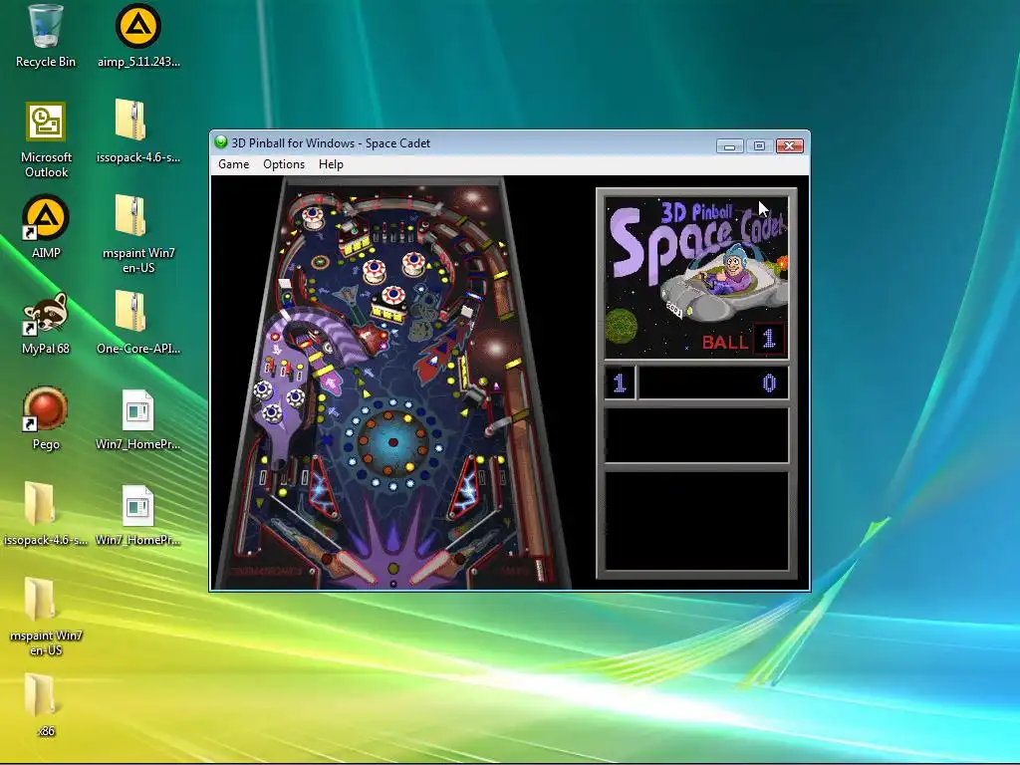Open the Help menu
Viewport: 1020px width, 765px height.
[331, 164]
